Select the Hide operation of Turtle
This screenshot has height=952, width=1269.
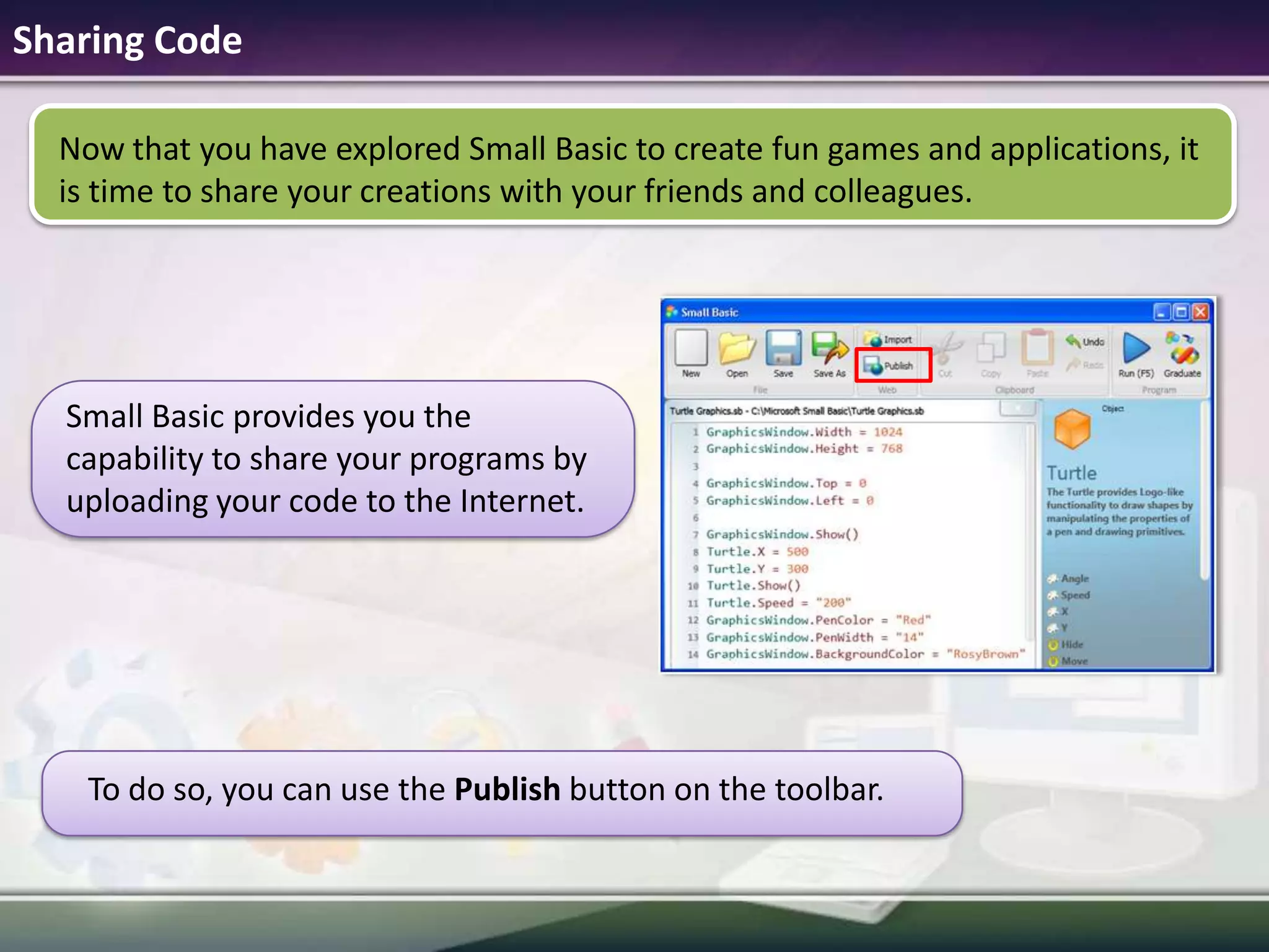point(1066,645)
